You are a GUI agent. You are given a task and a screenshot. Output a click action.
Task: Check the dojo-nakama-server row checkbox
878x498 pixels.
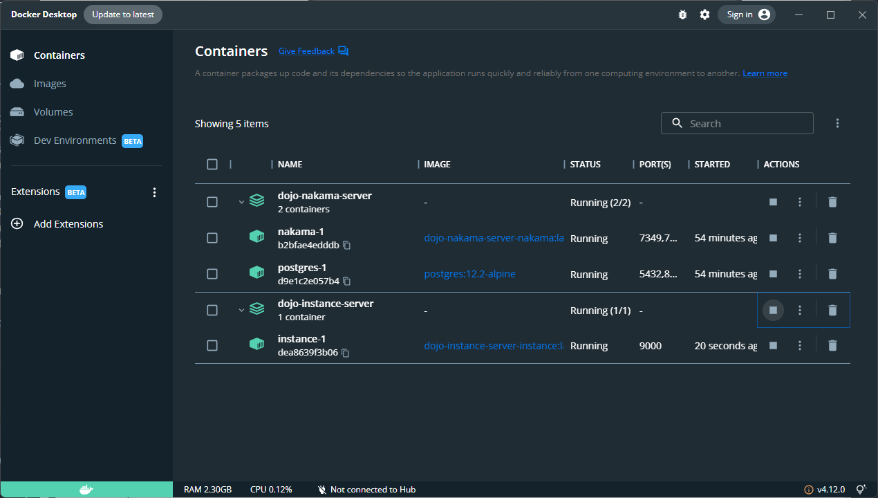(212, 202)
